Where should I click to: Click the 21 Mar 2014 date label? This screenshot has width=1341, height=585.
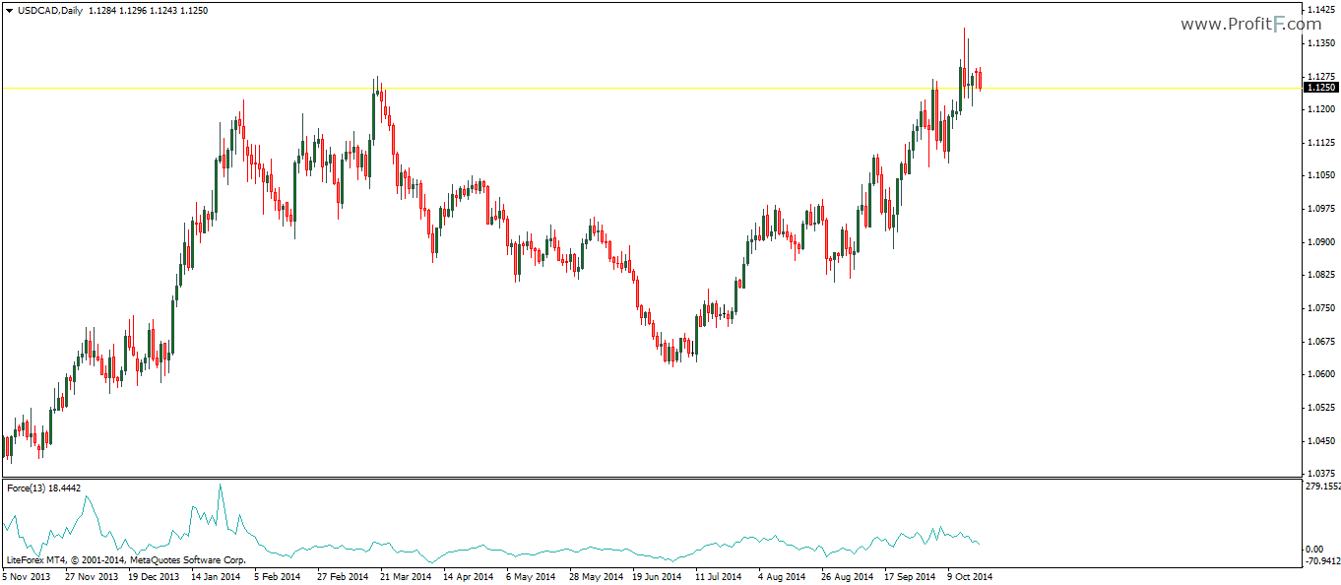(x=406, y=577)
